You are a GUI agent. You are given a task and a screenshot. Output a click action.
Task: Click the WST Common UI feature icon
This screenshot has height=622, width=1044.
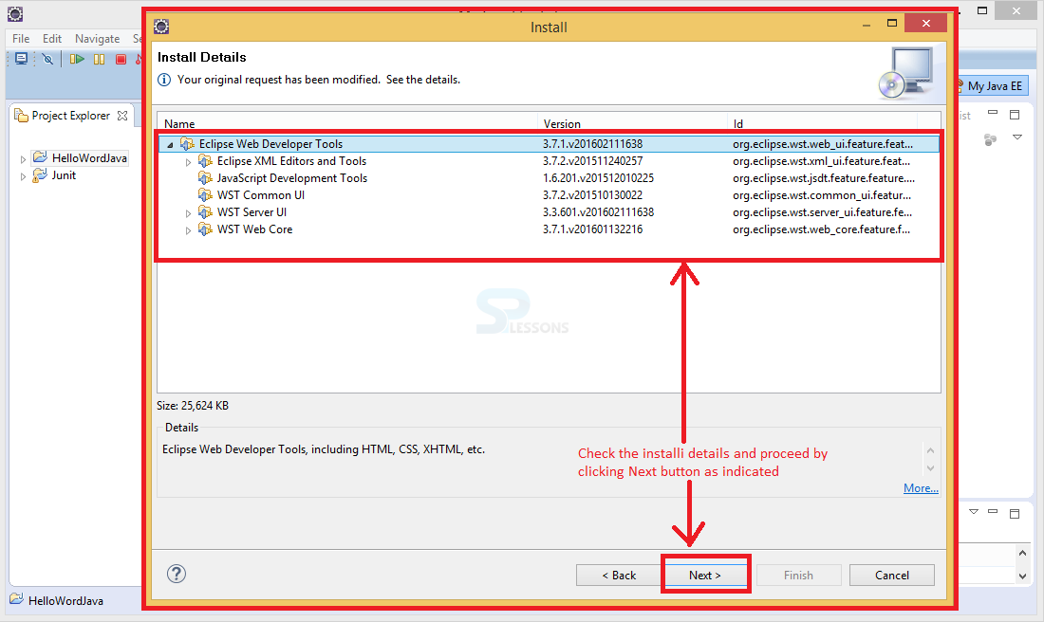[206, 195]
